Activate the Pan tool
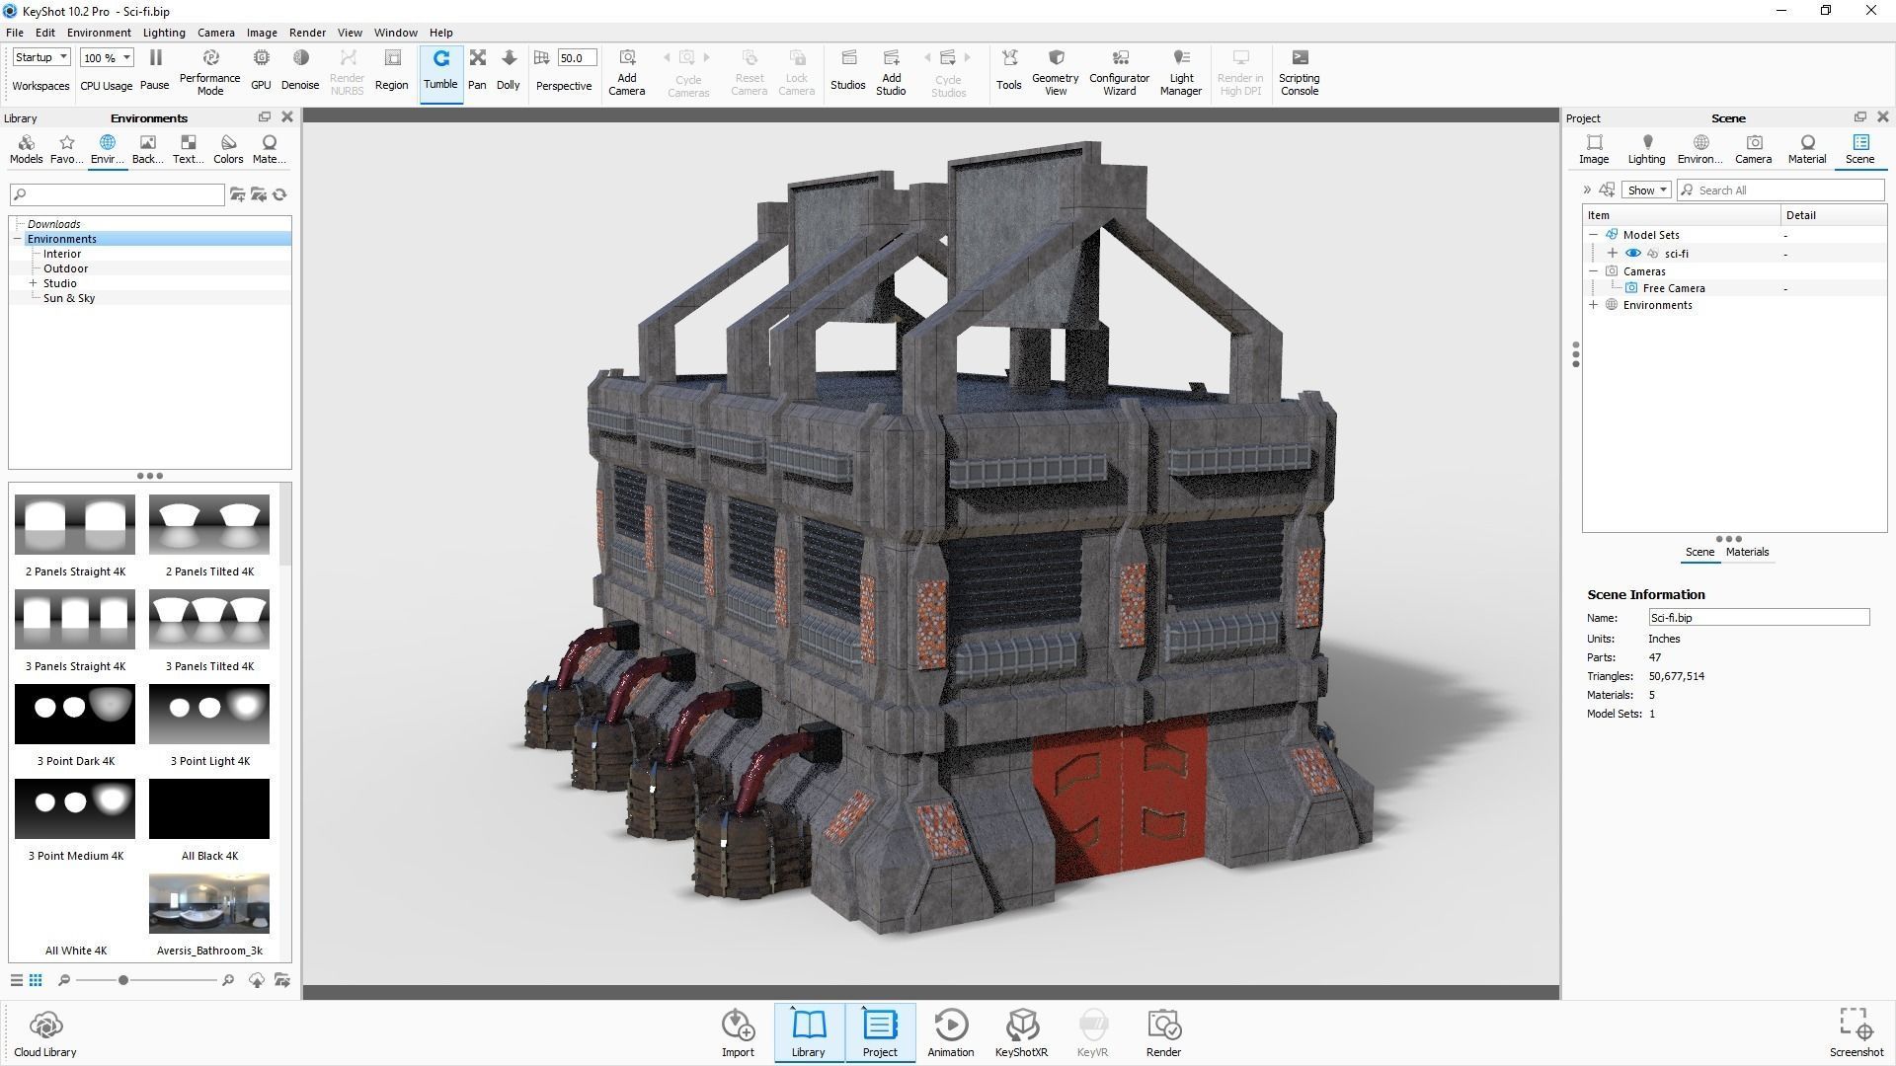 coord(477,69)
